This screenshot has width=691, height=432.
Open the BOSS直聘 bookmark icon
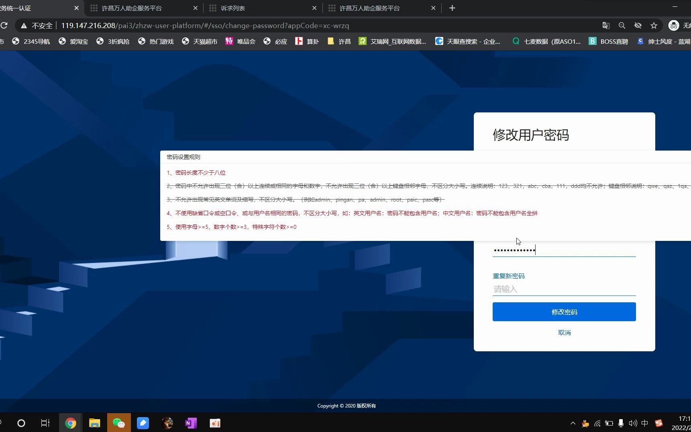click(x=593, y=41)
